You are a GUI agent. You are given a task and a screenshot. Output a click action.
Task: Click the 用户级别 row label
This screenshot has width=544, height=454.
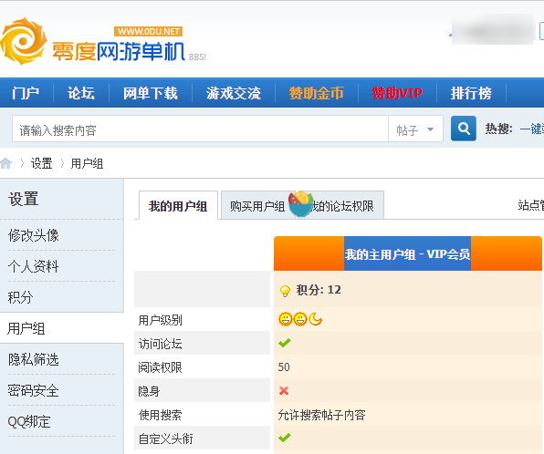[160, 320]
